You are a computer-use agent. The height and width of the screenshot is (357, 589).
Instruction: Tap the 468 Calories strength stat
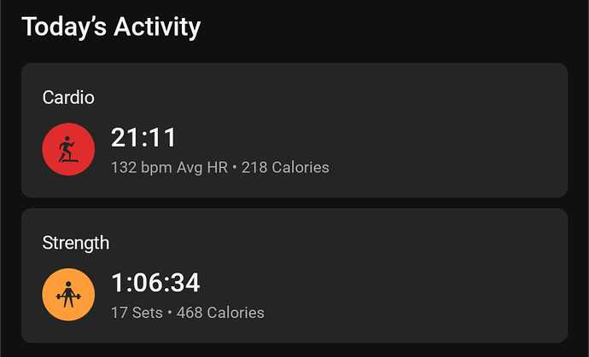tap(220, 313)
